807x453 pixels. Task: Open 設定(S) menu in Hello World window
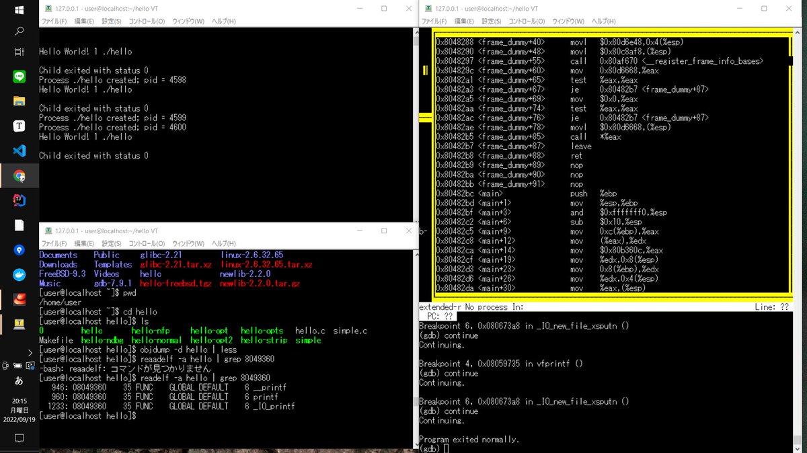pos(112,22)
